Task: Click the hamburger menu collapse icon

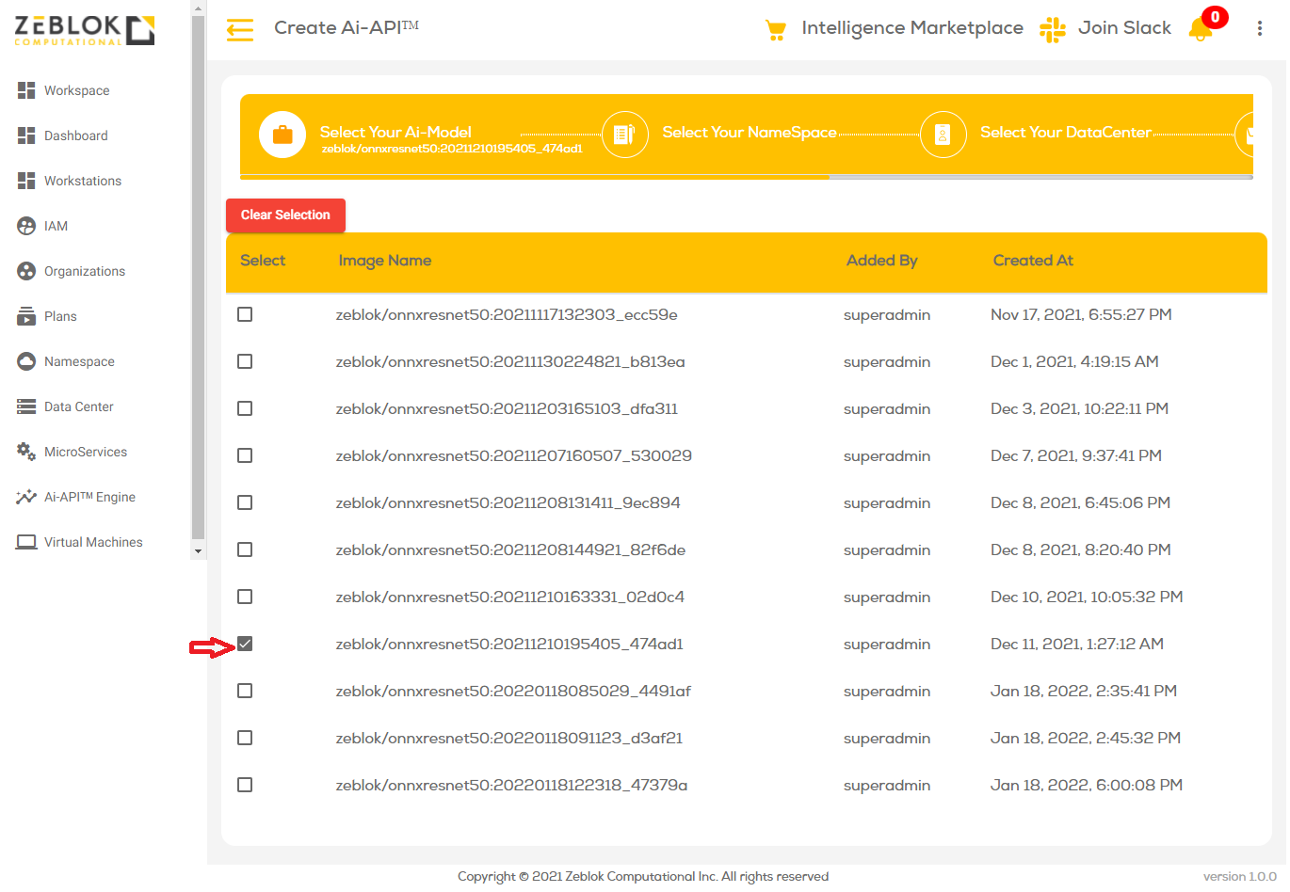Action: (x=240, y=30)
